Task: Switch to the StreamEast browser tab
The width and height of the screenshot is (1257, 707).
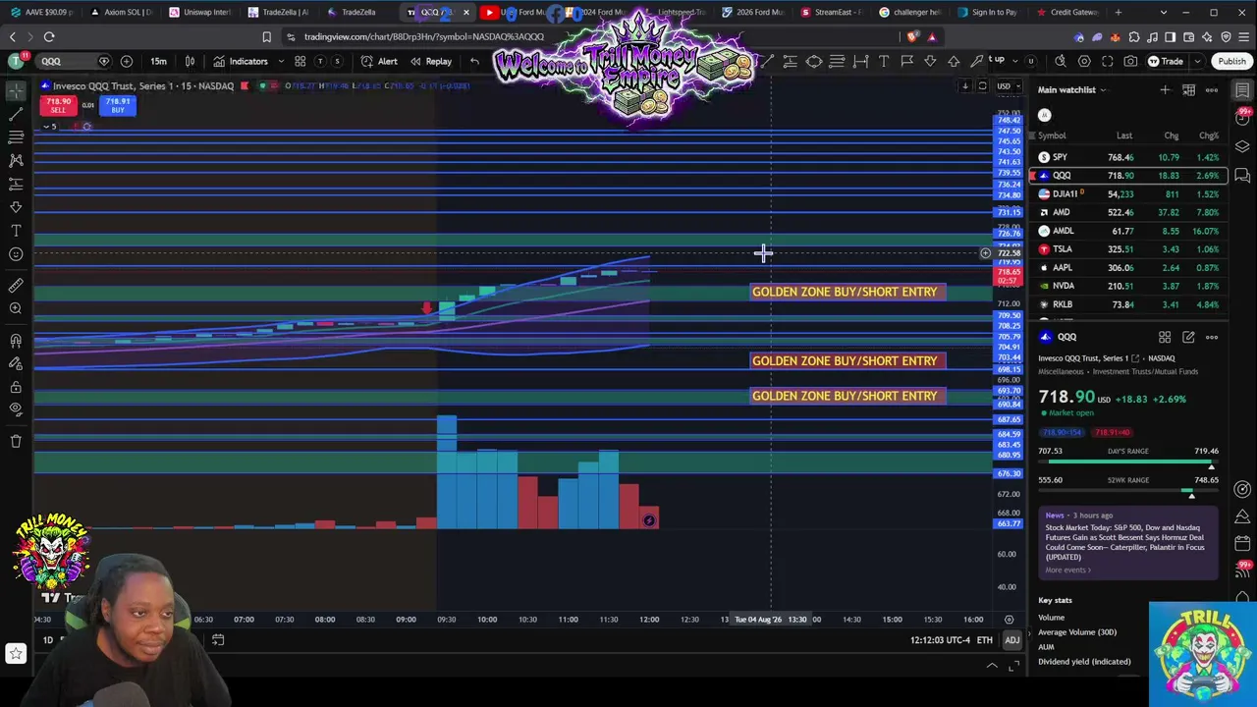Action: coord(831,12)
